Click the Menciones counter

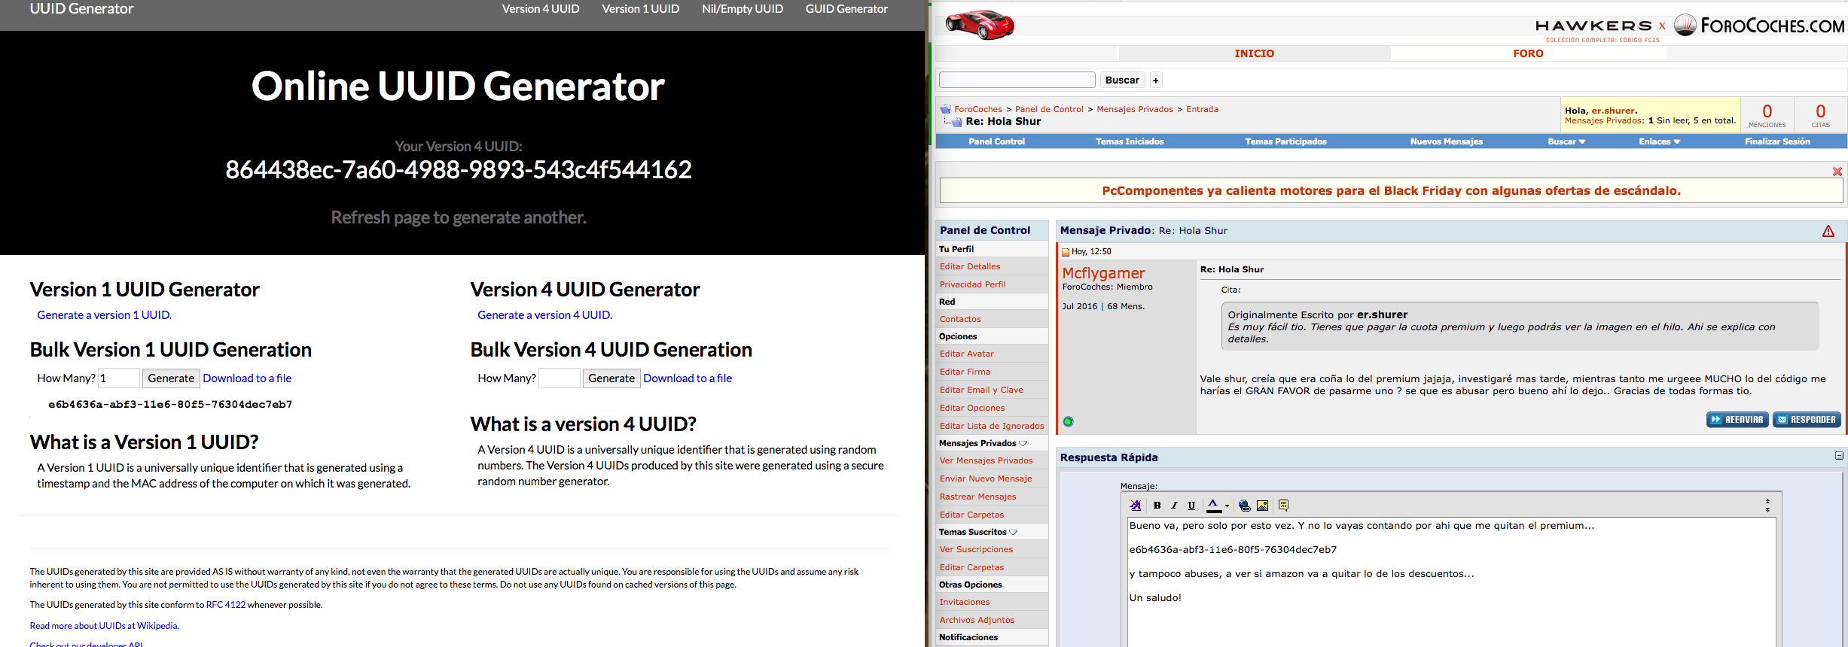coord(1767,115)
